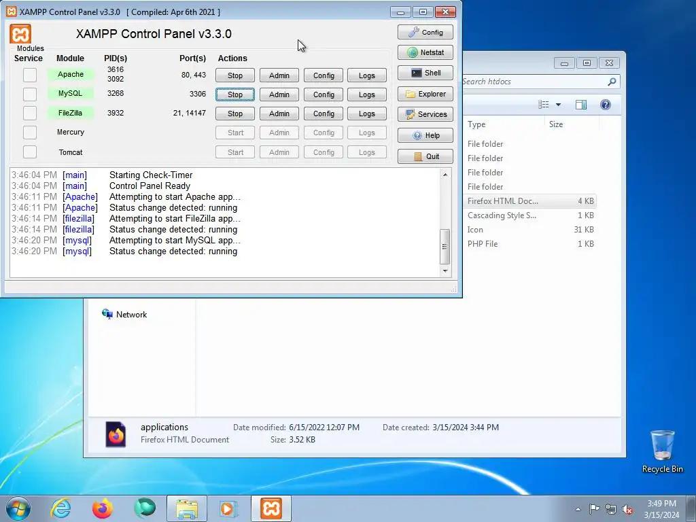Open Services from the XAMPP side panel
The height and width of the screenshot is (522, 696).
(x=425, y=114)
